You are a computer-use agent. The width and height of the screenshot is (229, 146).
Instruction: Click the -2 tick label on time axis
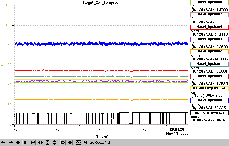click(145, 129)
